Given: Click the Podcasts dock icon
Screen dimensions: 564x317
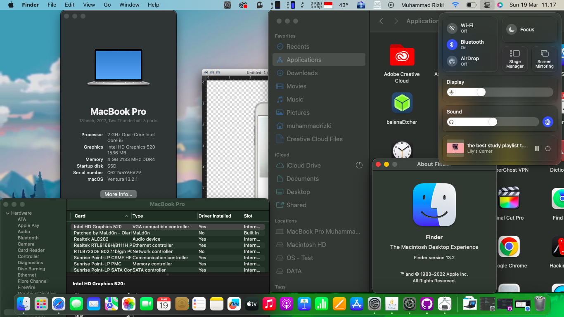Looking at the screenshot, I should (286, 304).
